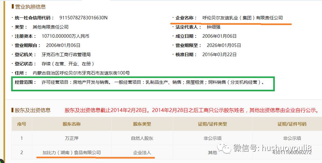Viewport: 322px width, 163px height.
Task: Click start date value next to 营业期限自
Action: pyautogui.click(x=63, y=45)
